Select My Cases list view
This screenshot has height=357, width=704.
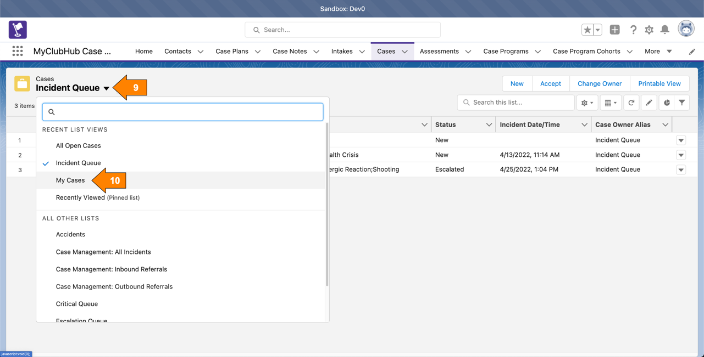[70, 180]
